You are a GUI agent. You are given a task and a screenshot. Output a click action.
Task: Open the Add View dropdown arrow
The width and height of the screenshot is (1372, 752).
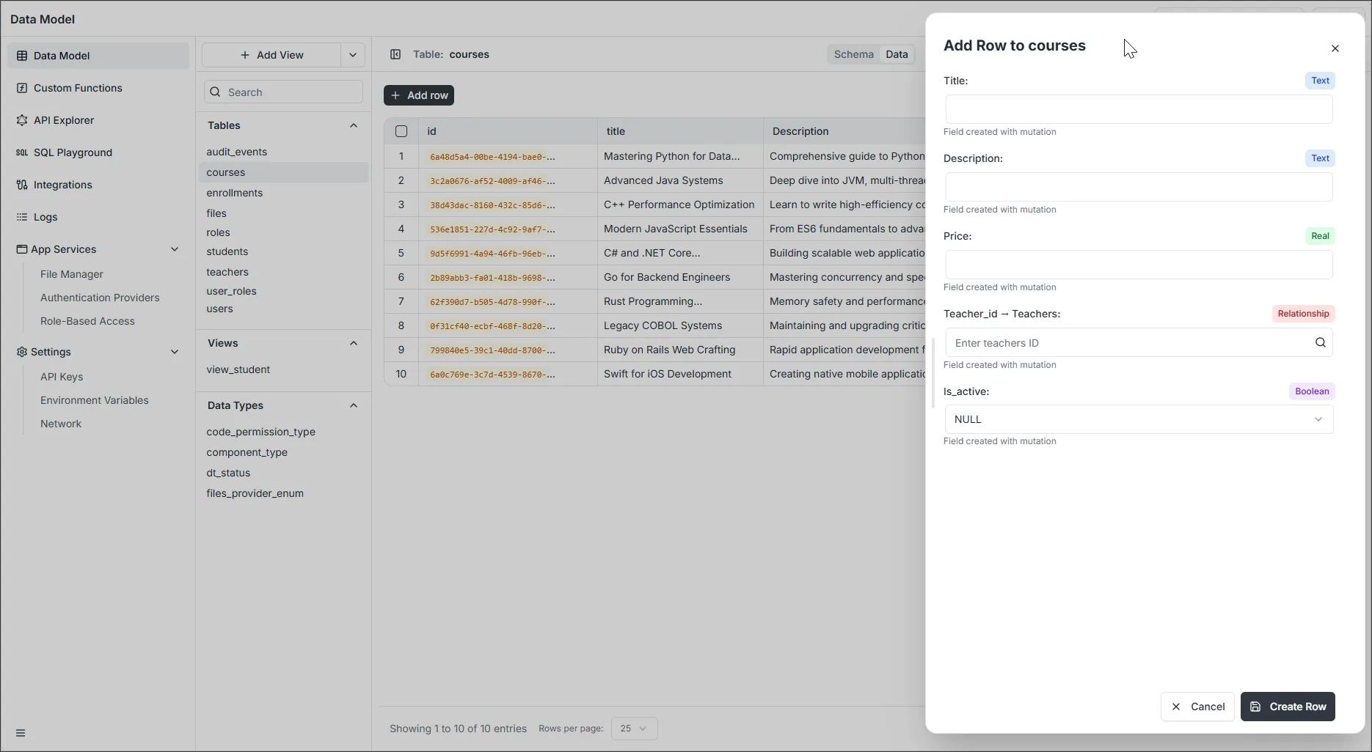coord(353,55)
